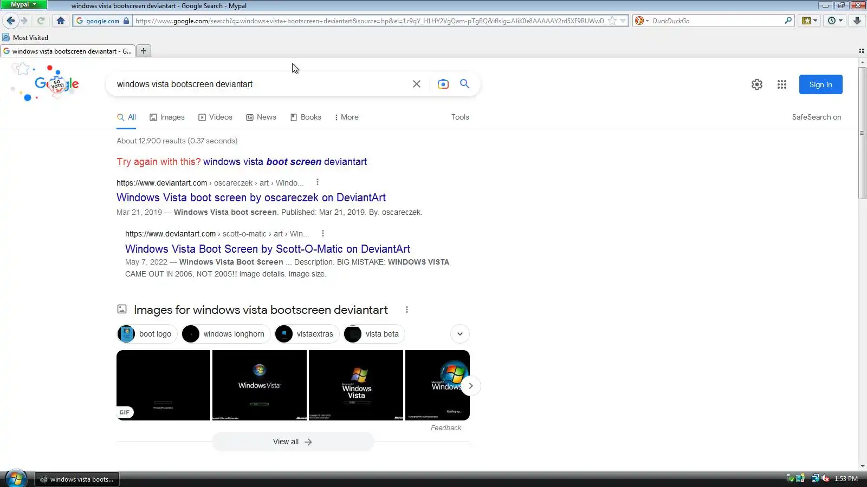Viewport: 867px width, 487px height.
Task: Open the GIF boot screen thumbnail
Action: [163, 385]
